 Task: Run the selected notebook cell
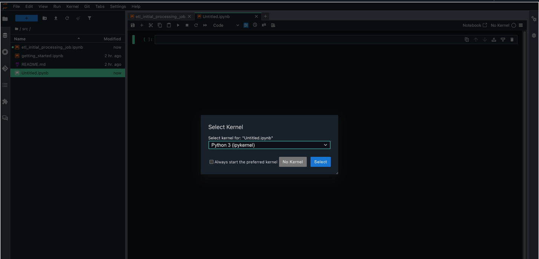(178, 25)
